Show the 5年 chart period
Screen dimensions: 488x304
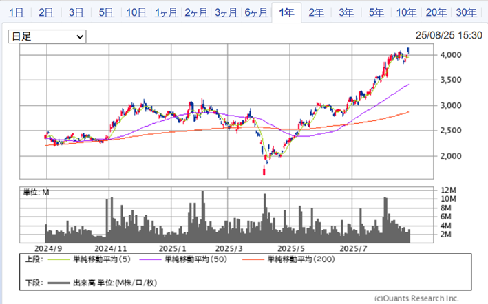[x=376, y=12]
